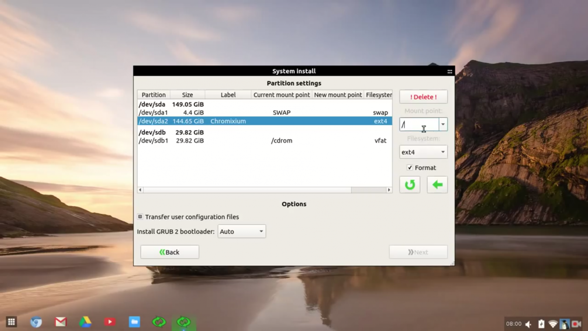Click the highlighted active installer icon on the shelf

point(183,322)
